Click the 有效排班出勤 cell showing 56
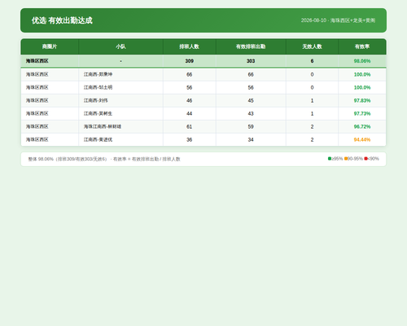 (x=251, y=87)
